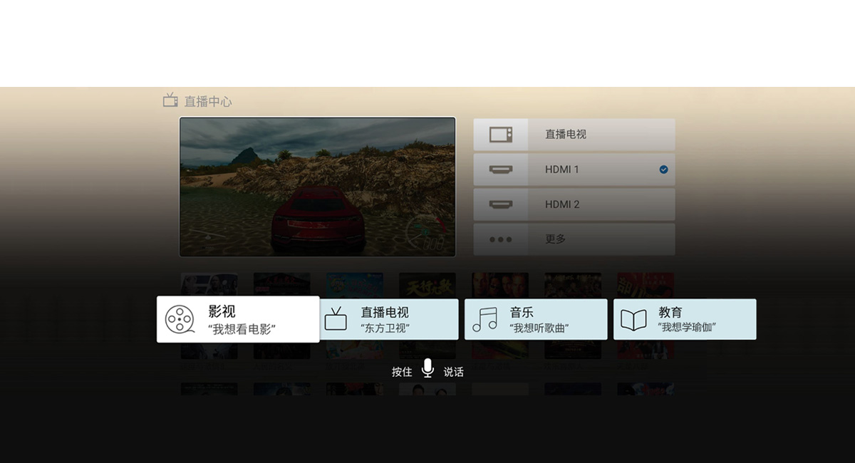Click the TV icon on 直播电视 card

click(x=336, y=319)
